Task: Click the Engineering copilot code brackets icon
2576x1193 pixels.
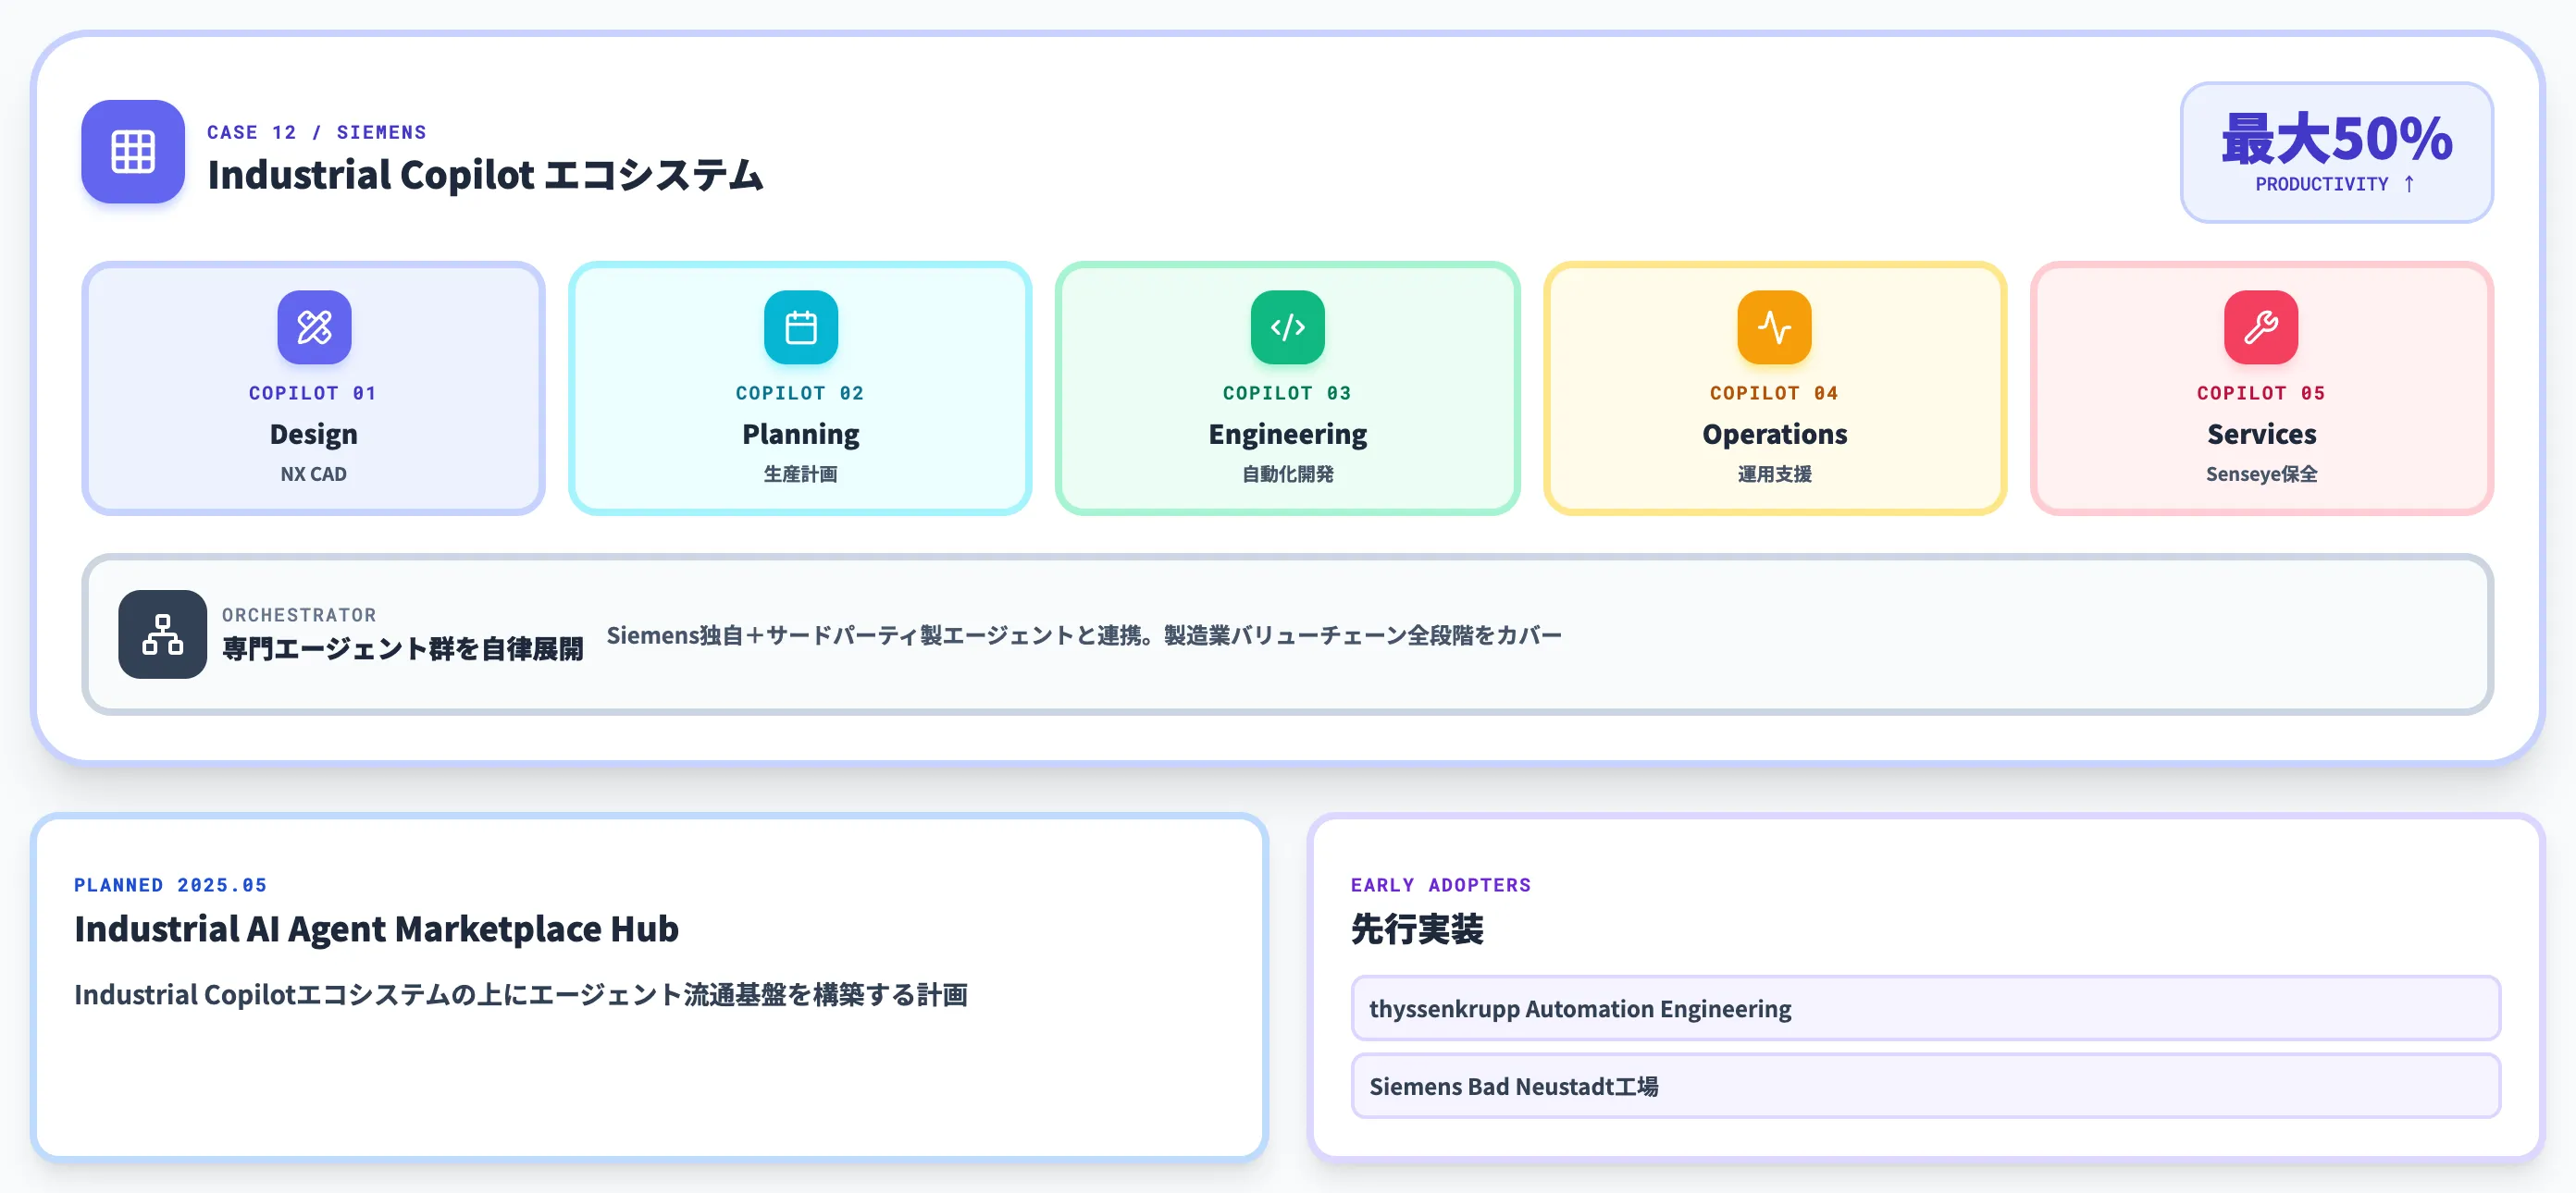Action: coord(1288,326)
